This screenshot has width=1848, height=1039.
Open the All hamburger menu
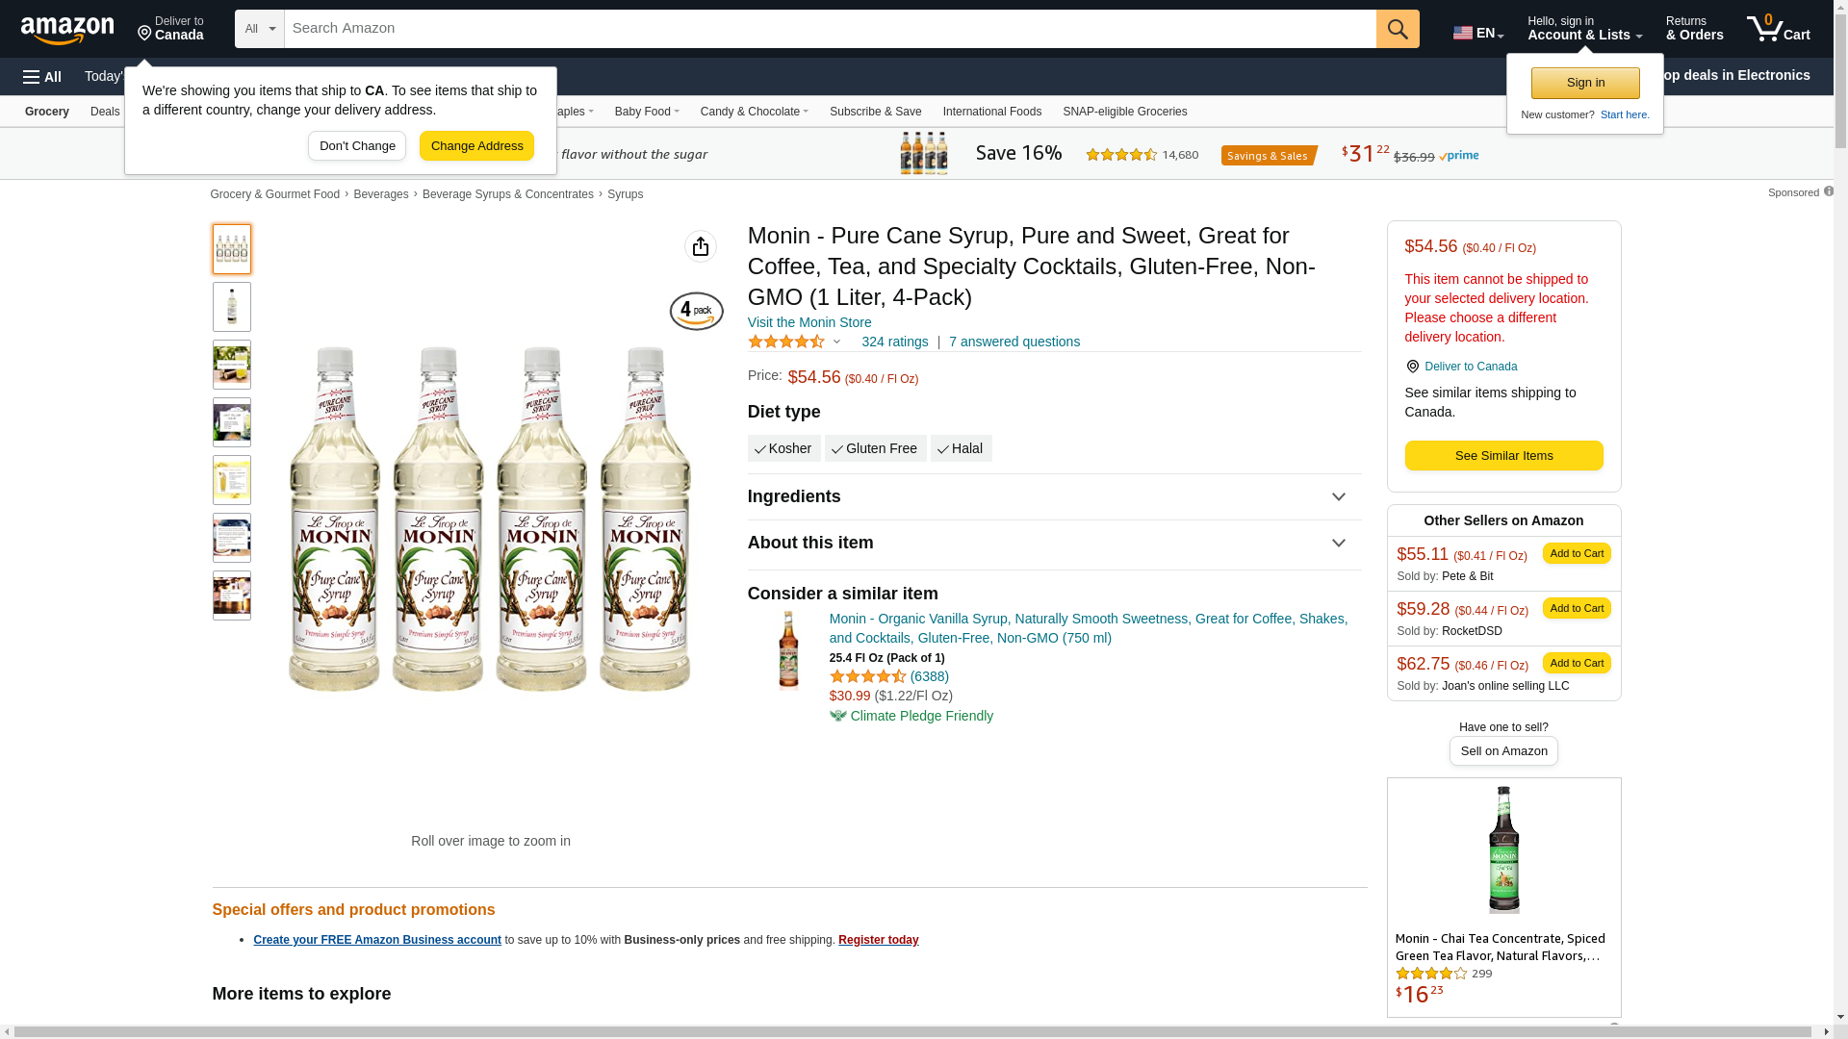point(42,77)
